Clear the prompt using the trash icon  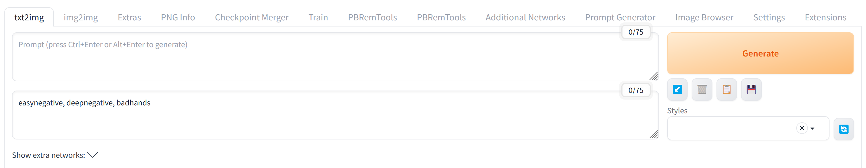702,89
